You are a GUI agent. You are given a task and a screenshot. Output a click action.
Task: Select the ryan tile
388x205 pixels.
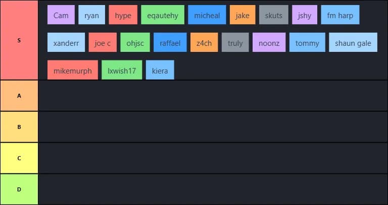92,15
